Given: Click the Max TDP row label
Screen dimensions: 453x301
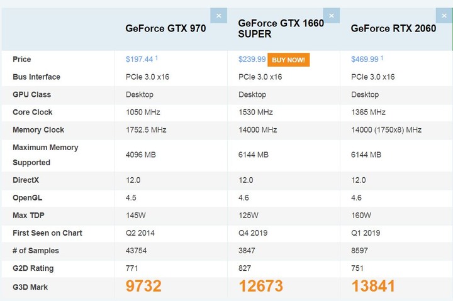Looking at the screenshot, I should click(28, 216).
